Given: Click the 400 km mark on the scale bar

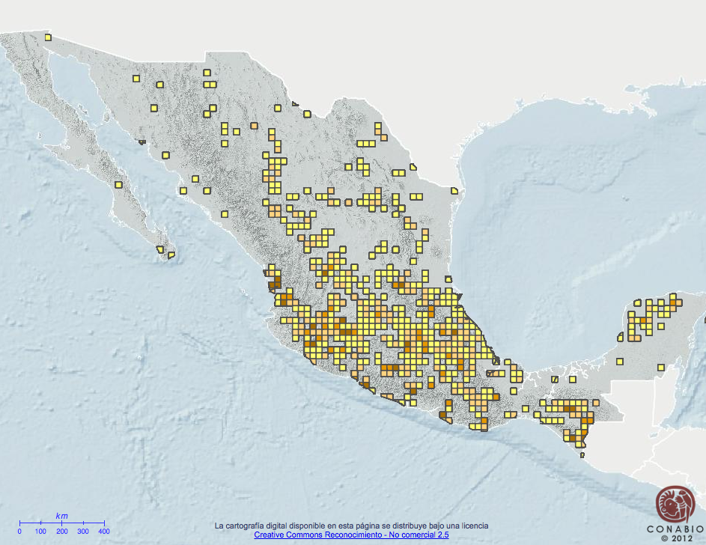Looking at the screenshot, I should click(x=103, y=529).
